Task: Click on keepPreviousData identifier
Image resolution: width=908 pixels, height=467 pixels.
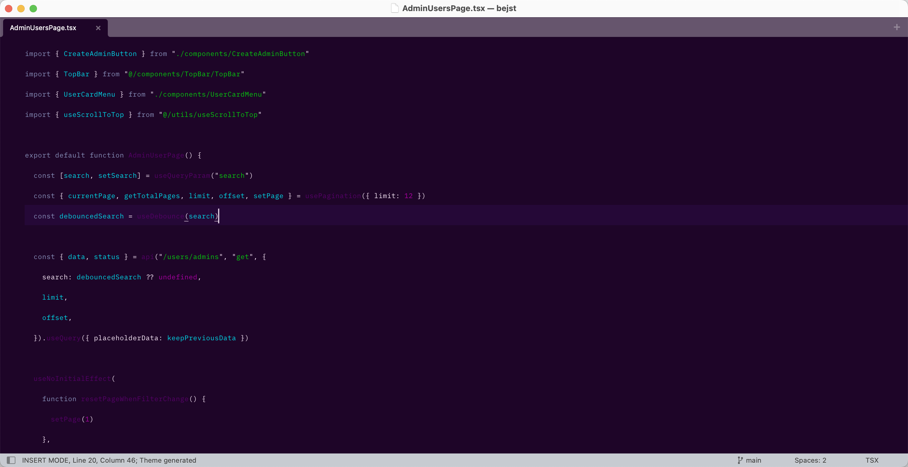Action: [x=202, y=338]
